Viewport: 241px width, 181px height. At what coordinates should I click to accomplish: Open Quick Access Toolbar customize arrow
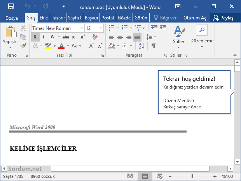click(x=63, y=6)
